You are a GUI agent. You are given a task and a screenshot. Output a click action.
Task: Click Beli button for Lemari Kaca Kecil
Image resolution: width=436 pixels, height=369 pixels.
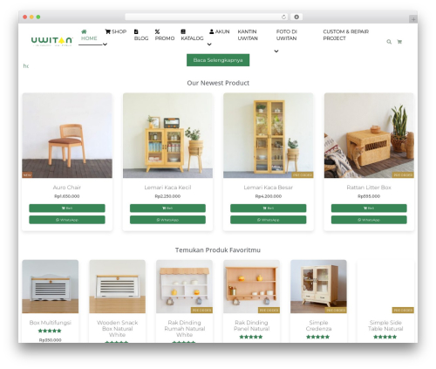click(x=167, y=208)
